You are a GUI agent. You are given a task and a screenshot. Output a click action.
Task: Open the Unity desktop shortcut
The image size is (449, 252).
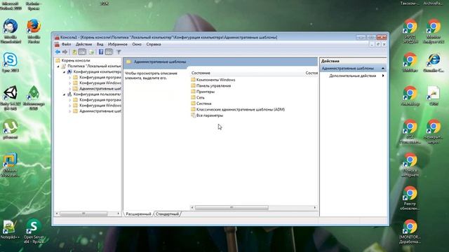pyautogui.click(x=11, y=98)
